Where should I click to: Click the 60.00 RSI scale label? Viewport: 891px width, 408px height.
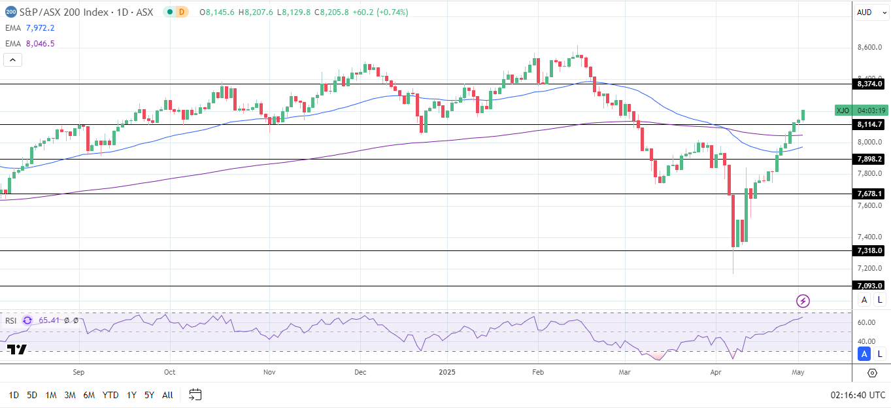[866, 322]
